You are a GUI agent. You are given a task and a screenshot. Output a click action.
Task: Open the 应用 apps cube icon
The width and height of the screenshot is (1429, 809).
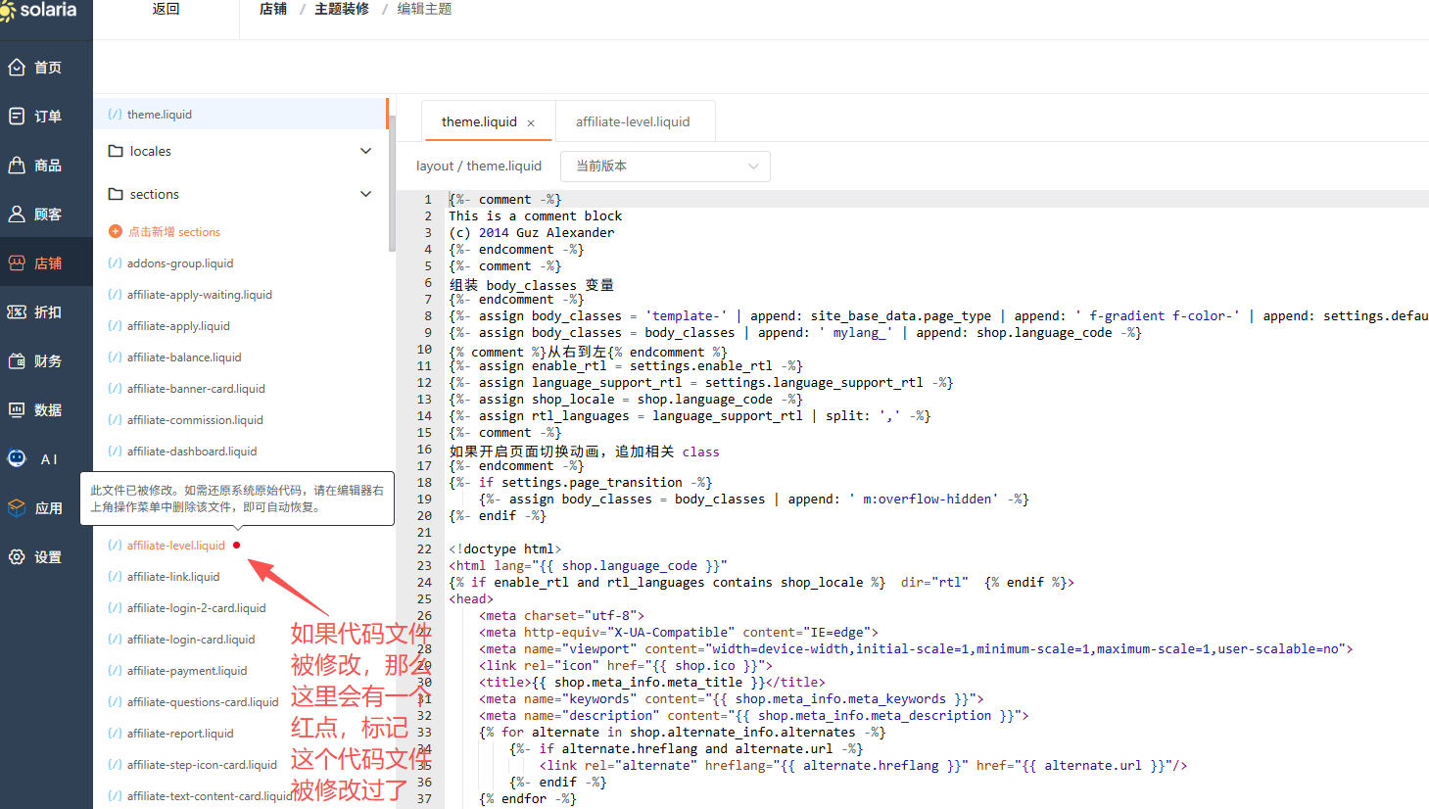coord(17,508)
